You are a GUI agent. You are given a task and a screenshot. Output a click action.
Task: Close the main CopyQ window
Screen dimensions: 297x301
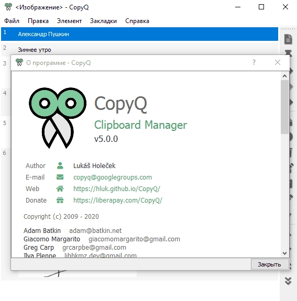(285, 7)
